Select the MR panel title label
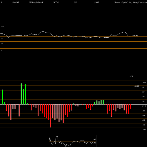 click(x=131, y=76)
